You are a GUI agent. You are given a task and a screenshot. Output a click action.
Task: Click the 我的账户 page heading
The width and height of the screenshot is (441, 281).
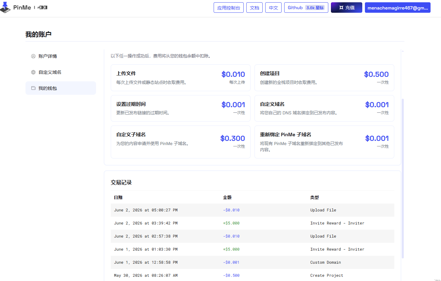click(x=39, y=34)
